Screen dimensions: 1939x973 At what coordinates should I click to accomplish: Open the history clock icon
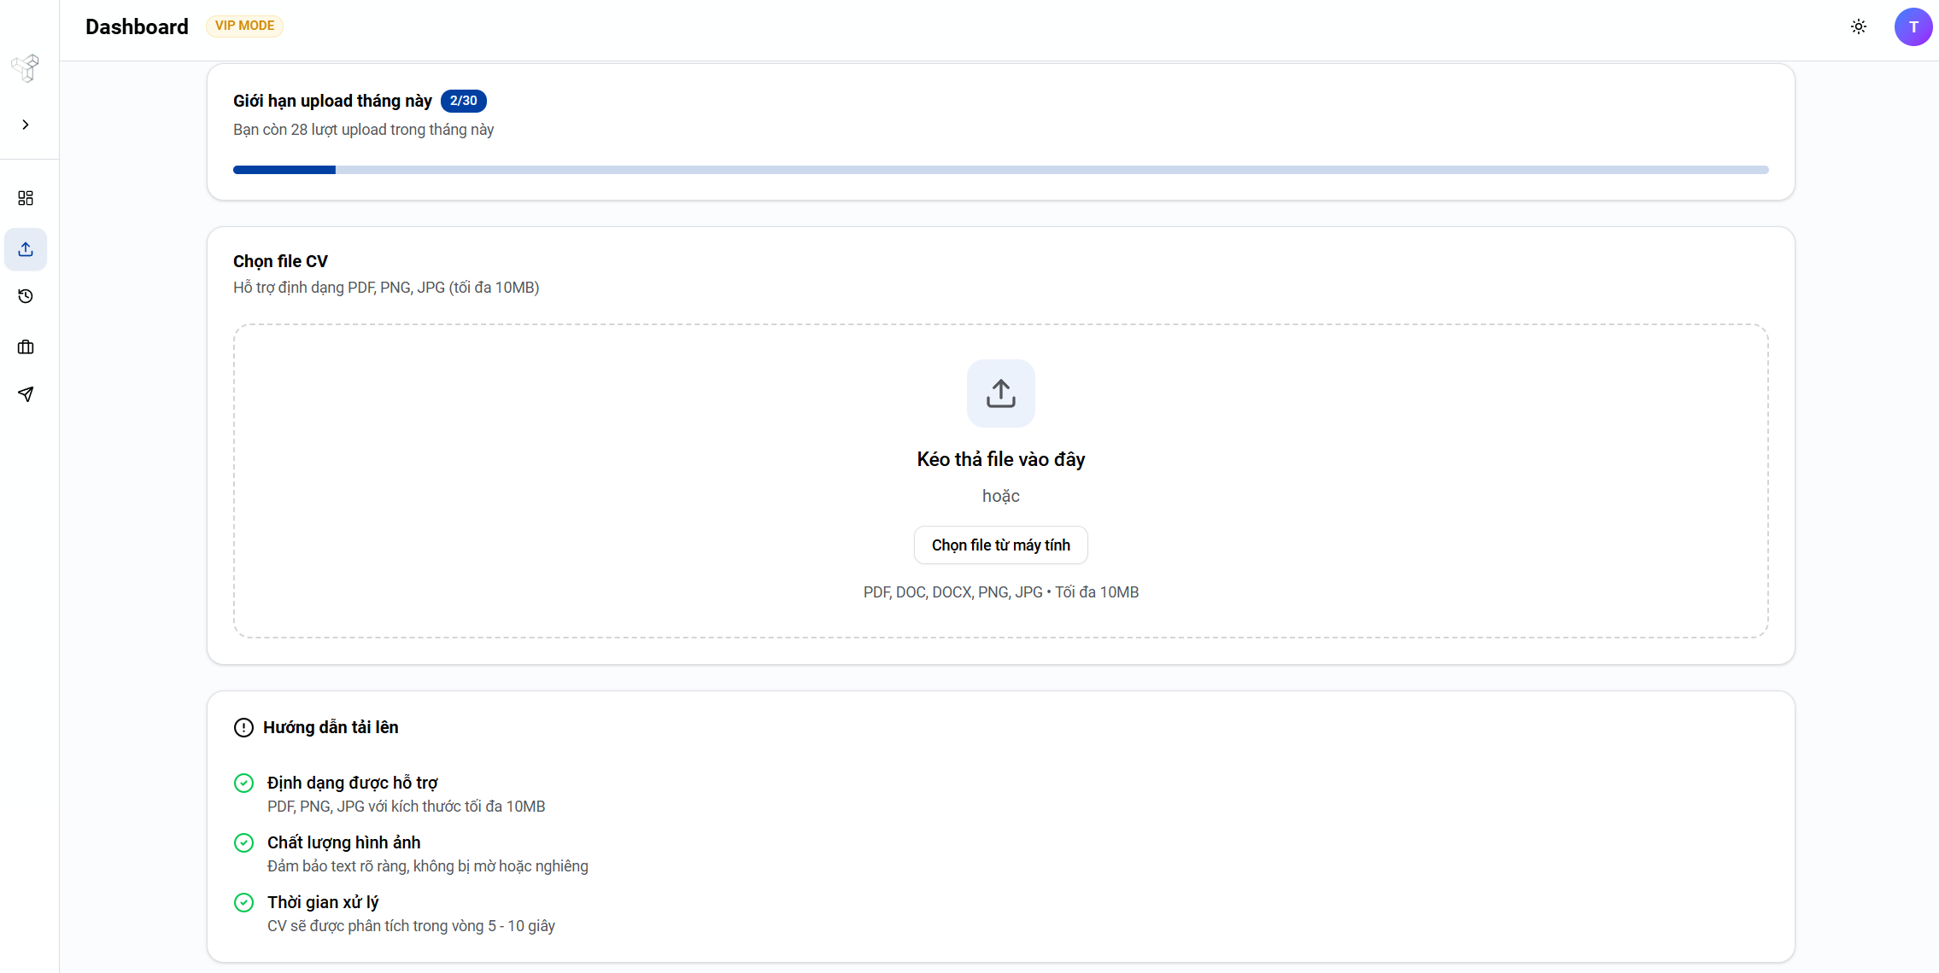26,296
